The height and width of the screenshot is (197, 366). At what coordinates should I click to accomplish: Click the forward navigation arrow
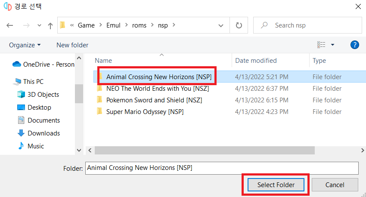(x=26, y=25)
